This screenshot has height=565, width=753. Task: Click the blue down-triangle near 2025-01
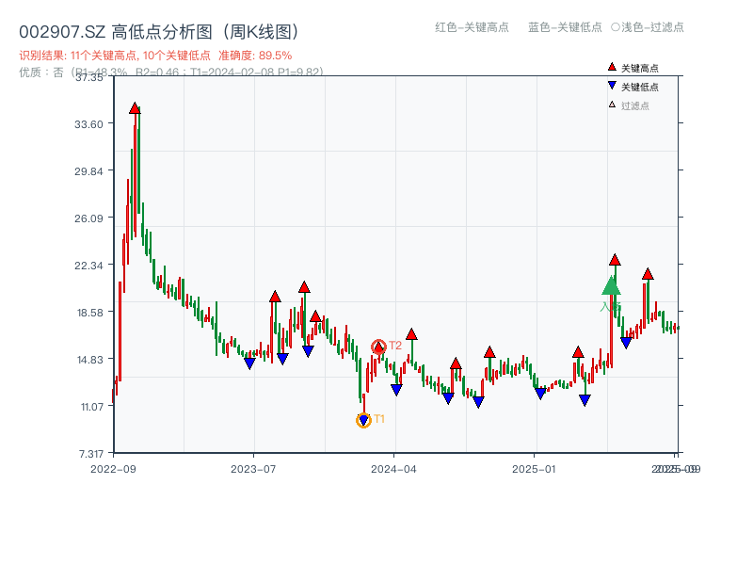(x=538, y=395)
